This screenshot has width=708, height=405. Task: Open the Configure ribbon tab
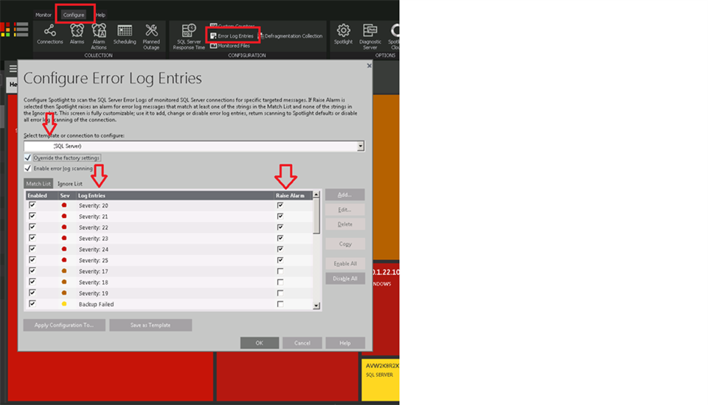point(74,15)
